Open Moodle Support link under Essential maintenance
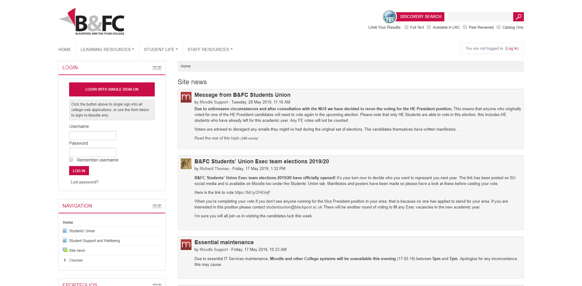This screenshot has height=286, width=582. [x=214, y=250]
